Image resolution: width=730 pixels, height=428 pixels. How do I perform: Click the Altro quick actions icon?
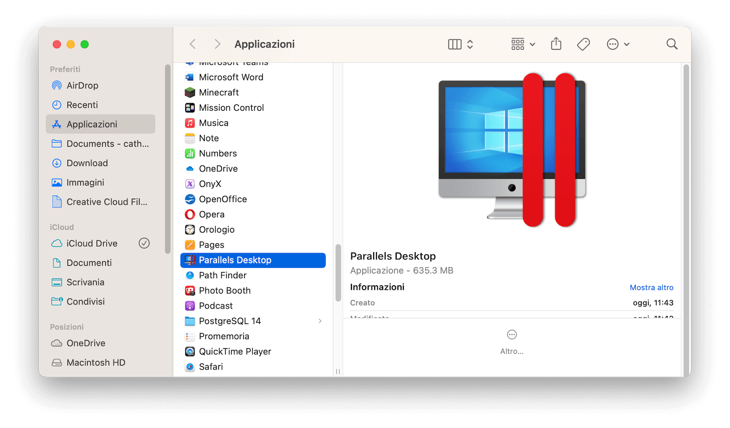coord(511,335)
